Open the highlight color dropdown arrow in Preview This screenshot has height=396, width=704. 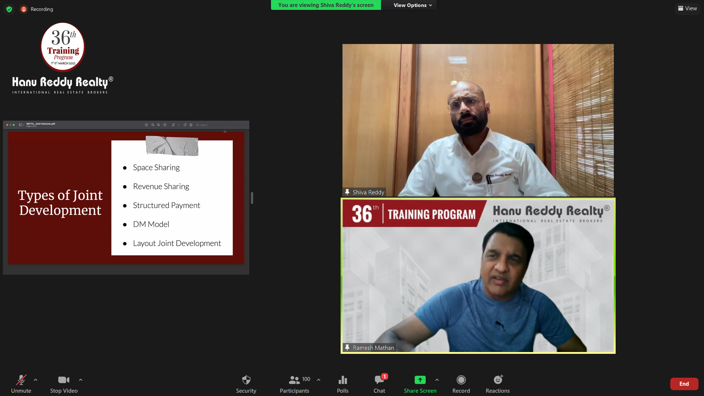[179, 125]
